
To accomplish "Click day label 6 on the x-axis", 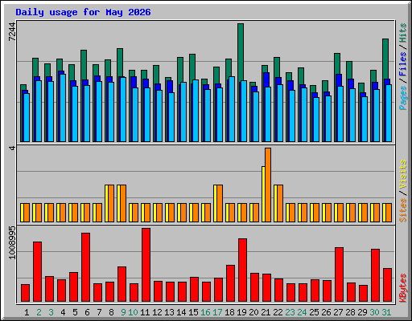I will pyautogui.click(x=87, y=312).
